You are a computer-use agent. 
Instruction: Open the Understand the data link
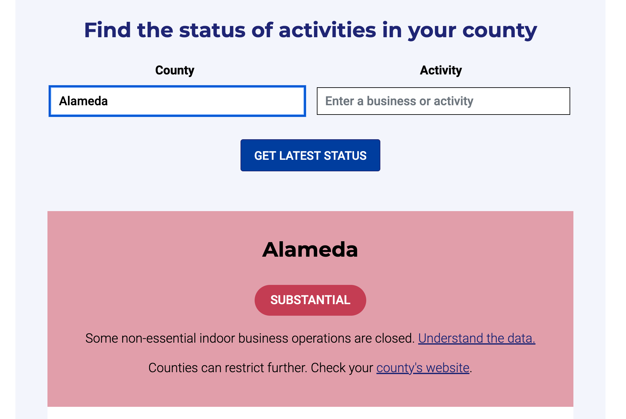477,338
